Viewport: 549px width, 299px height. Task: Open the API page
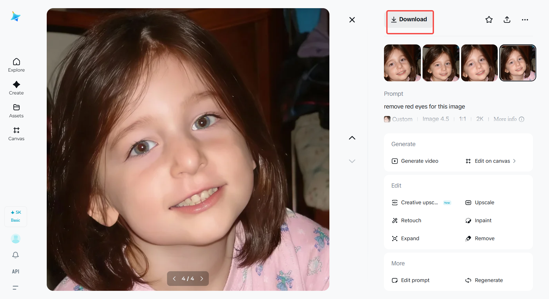[x=15, y=271]
